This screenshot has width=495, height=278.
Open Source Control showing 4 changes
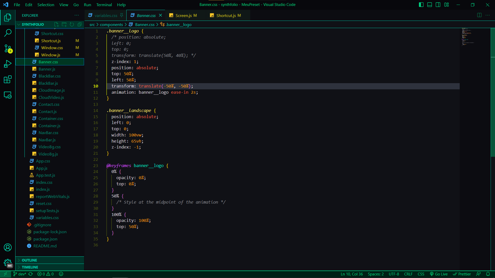click(x=7, y=49)
